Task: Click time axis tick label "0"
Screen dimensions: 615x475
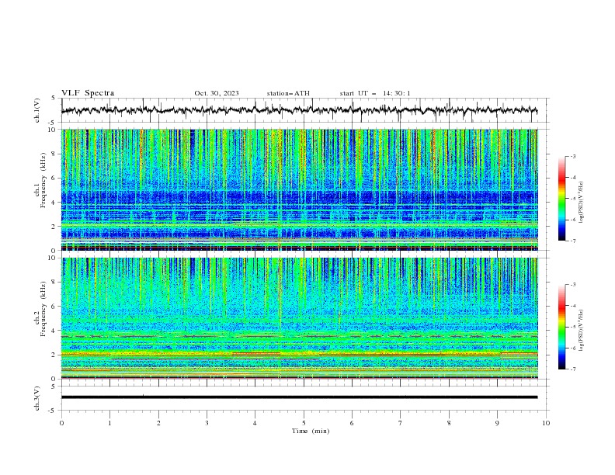Action: 61,423
